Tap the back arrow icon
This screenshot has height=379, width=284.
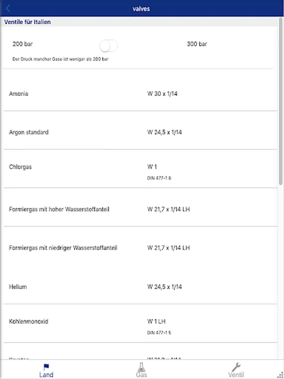coord(8,8)
